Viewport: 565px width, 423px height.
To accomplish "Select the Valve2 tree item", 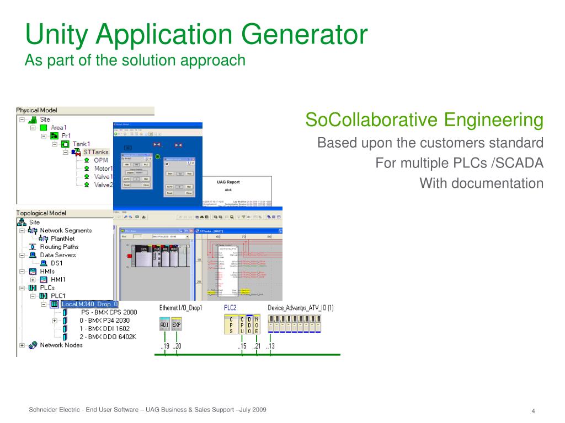I will 103,185.
